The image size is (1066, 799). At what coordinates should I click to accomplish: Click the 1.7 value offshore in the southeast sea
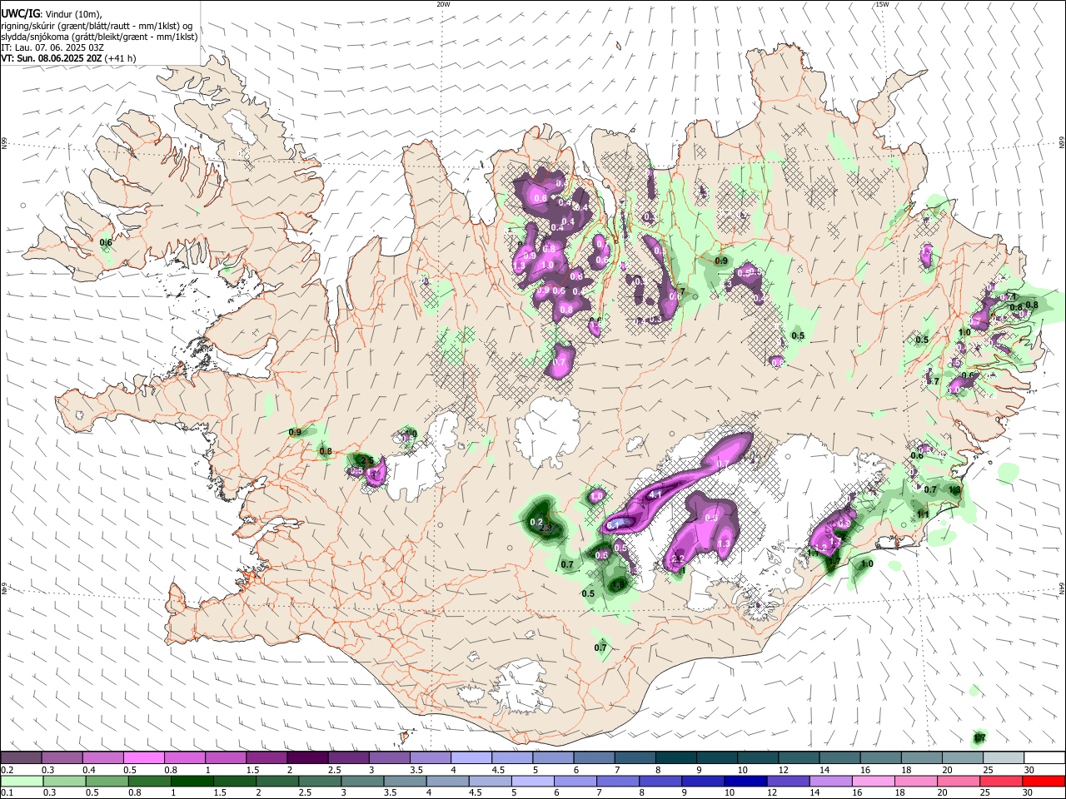980,738
